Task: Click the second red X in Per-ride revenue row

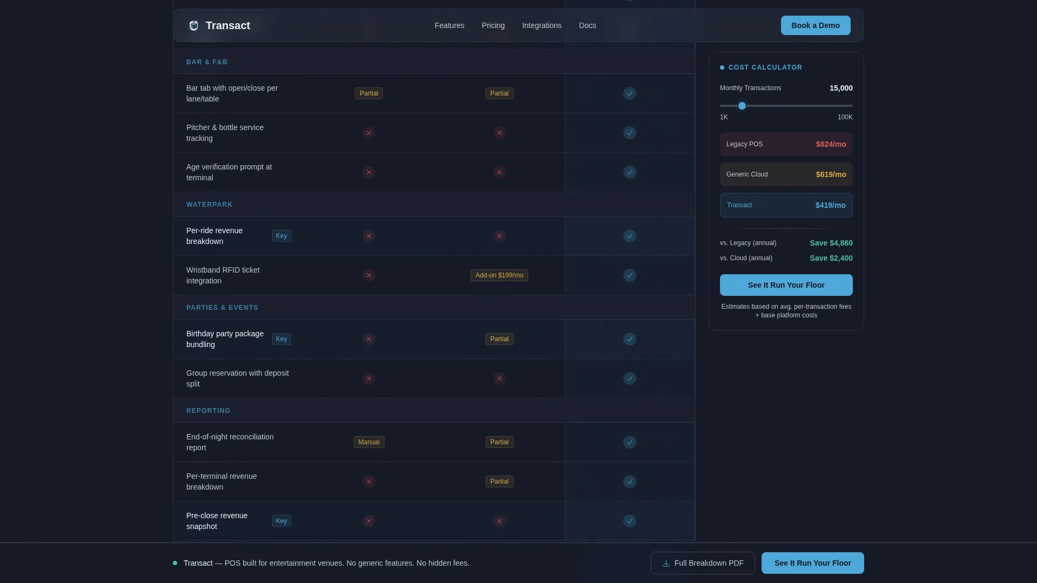Action: [500, 236]
